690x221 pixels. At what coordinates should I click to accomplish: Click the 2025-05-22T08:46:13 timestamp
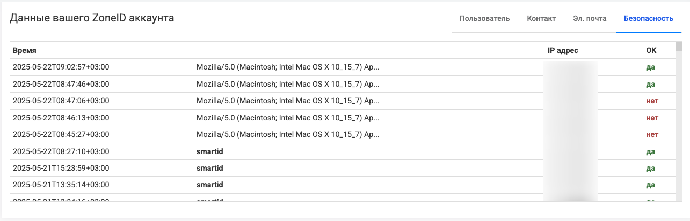point(61,118)
